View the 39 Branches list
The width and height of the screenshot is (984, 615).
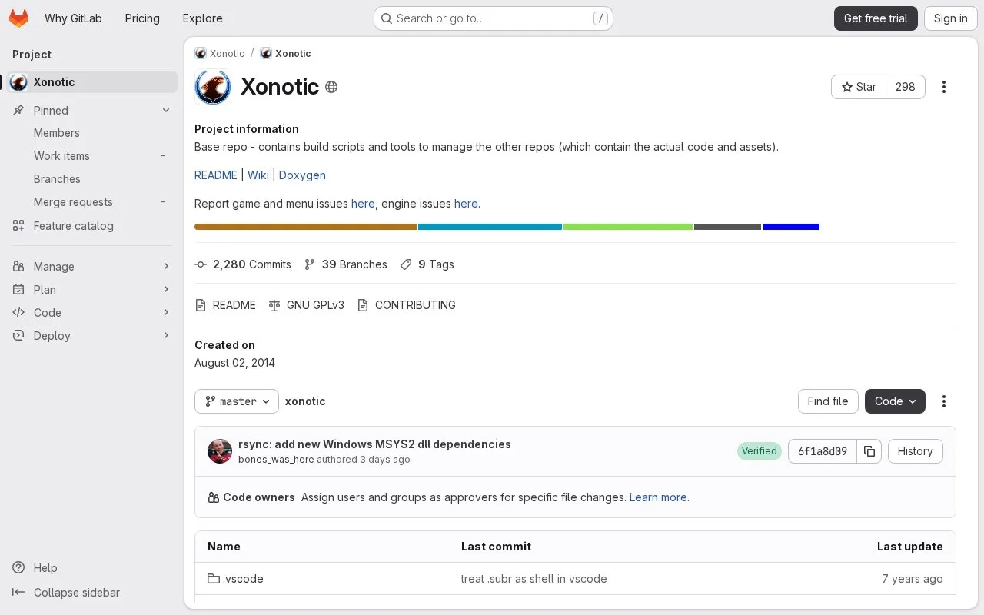(346, 264)
